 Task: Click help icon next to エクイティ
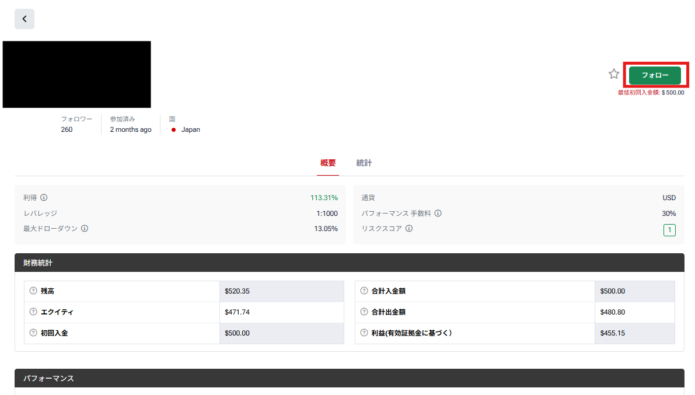pyautogui.click(x=33, y=312)
